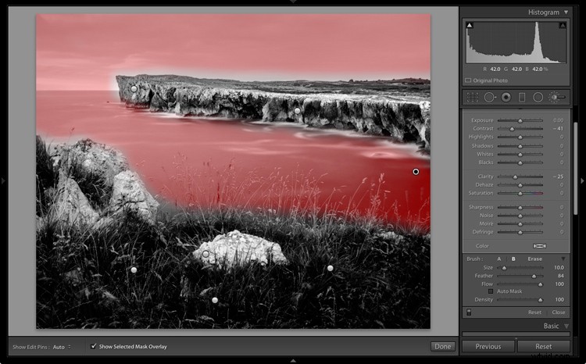Click the Contrast value -41
This screenshot has height=364, width=586.
(x=559, y=129)
